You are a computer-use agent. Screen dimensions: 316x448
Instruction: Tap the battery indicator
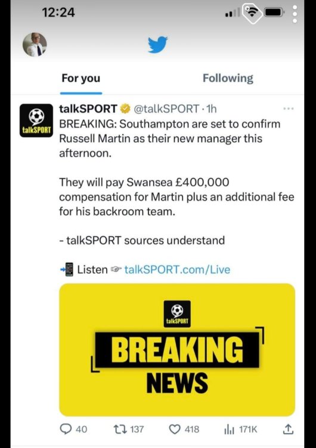pos(274,13)
